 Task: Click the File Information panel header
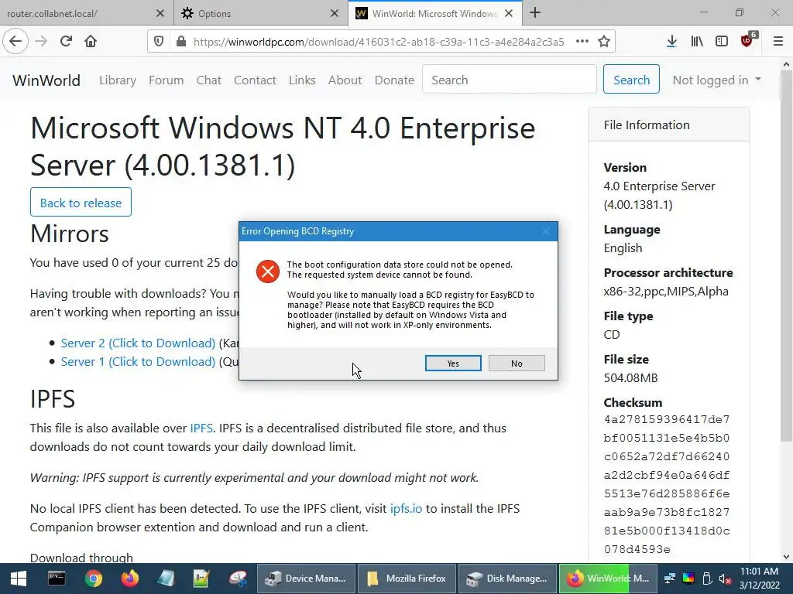tap(668, 125)
